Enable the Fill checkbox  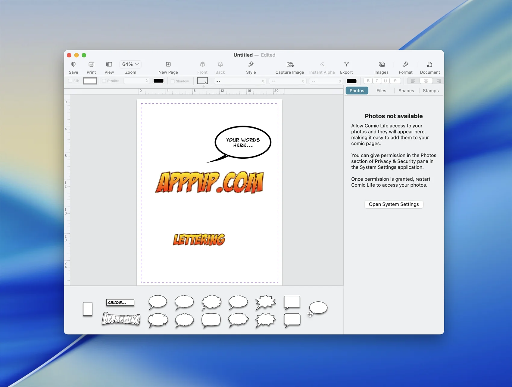pyautogui.click(x=70, y=81)
